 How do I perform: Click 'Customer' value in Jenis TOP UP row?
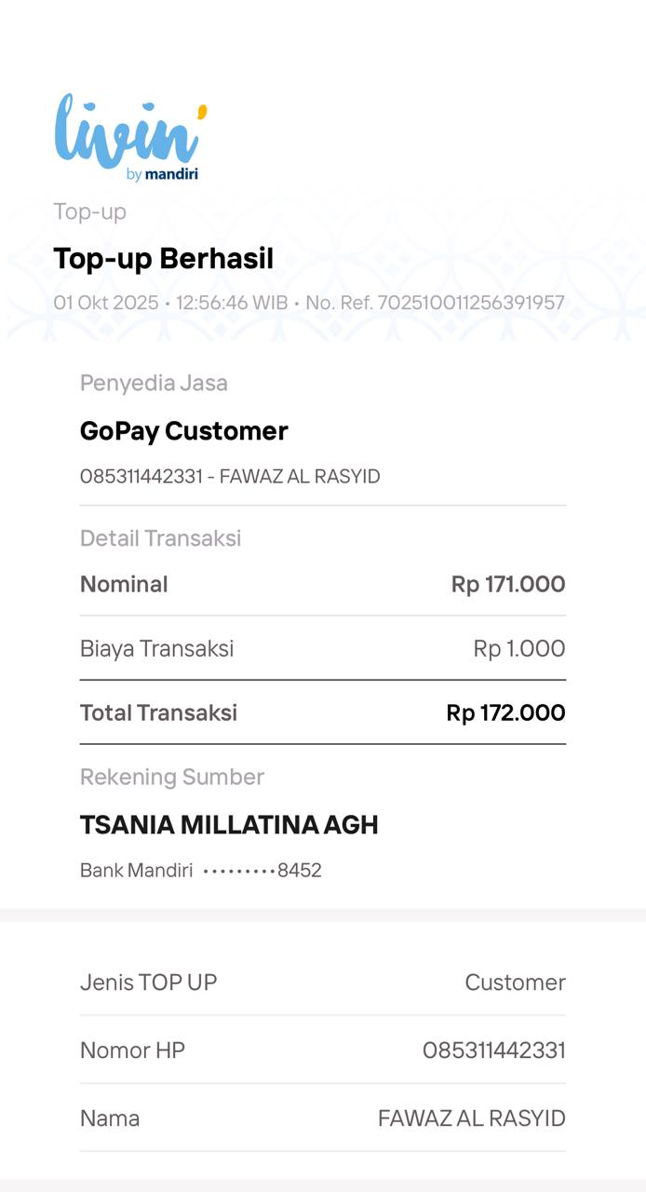point(515,982)
